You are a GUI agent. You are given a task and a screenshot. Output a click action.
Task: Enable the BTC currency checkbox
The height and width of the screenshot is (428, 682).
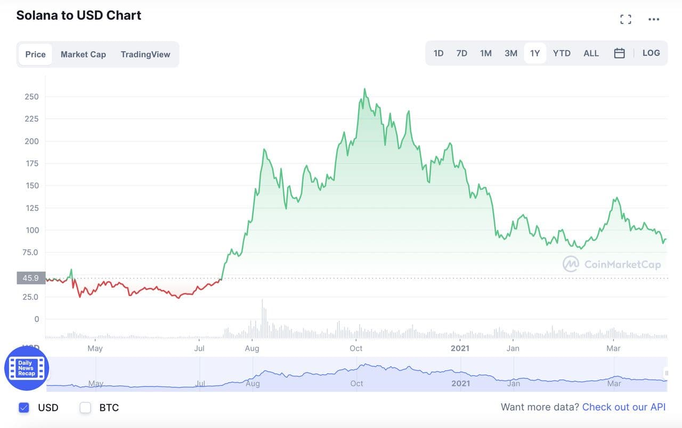click(85, 408)
